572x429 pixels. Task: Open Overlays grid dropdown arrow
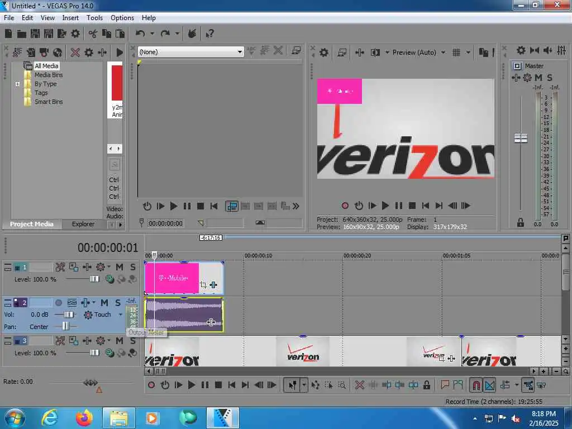pyautogui.click(x=468, y=53)
